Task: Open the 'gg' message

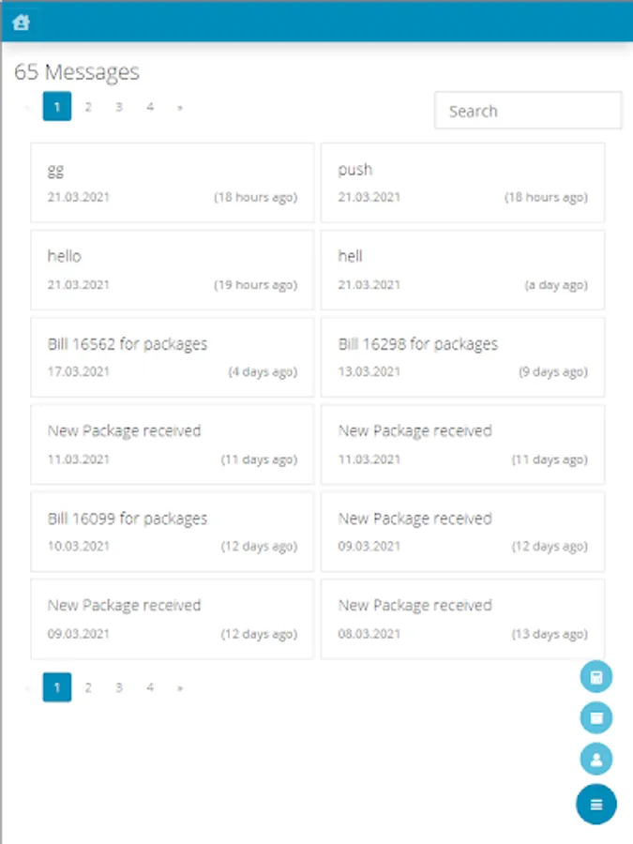Action: pos(172,182)
